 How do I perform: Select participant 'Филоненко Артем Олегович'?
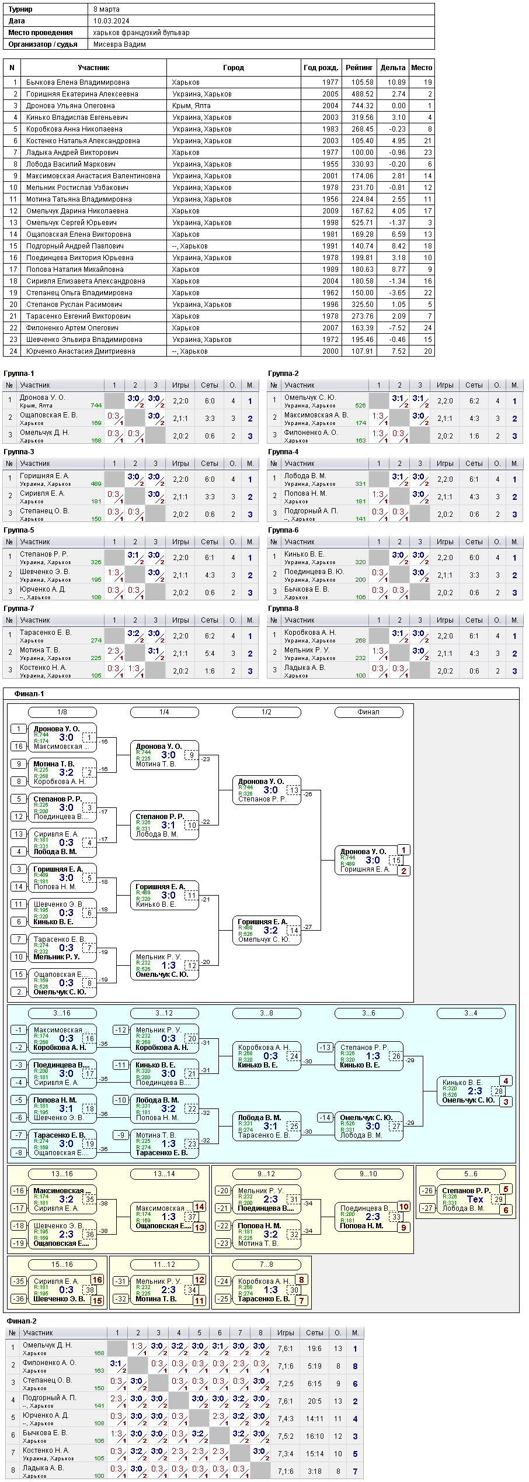72,328
